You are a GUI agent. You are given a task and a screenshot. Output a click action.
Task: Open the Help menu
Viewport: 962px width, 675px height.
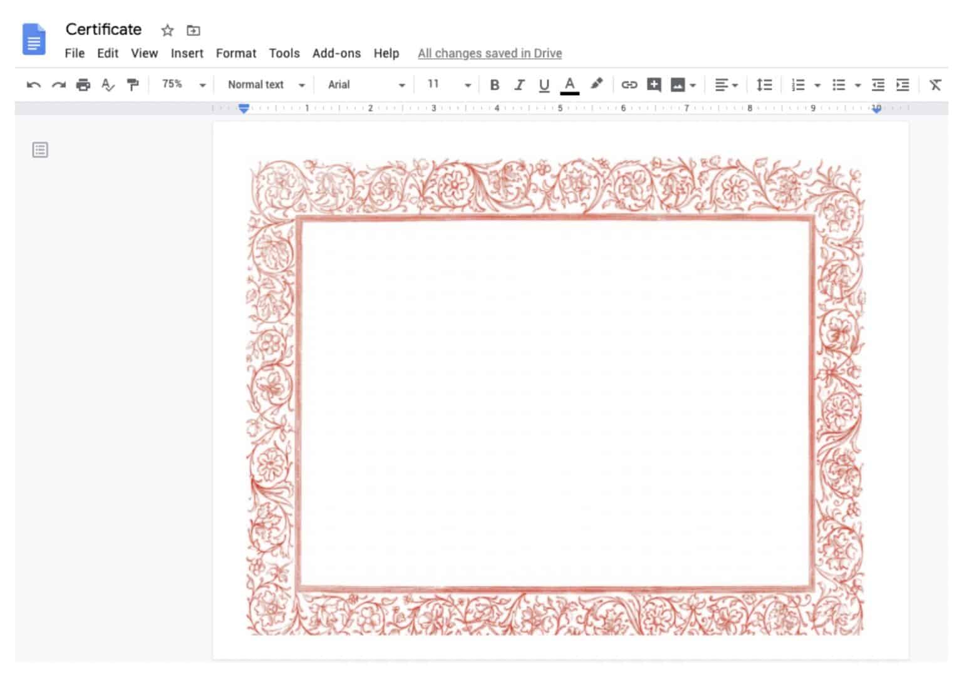[x=386, y=53]
